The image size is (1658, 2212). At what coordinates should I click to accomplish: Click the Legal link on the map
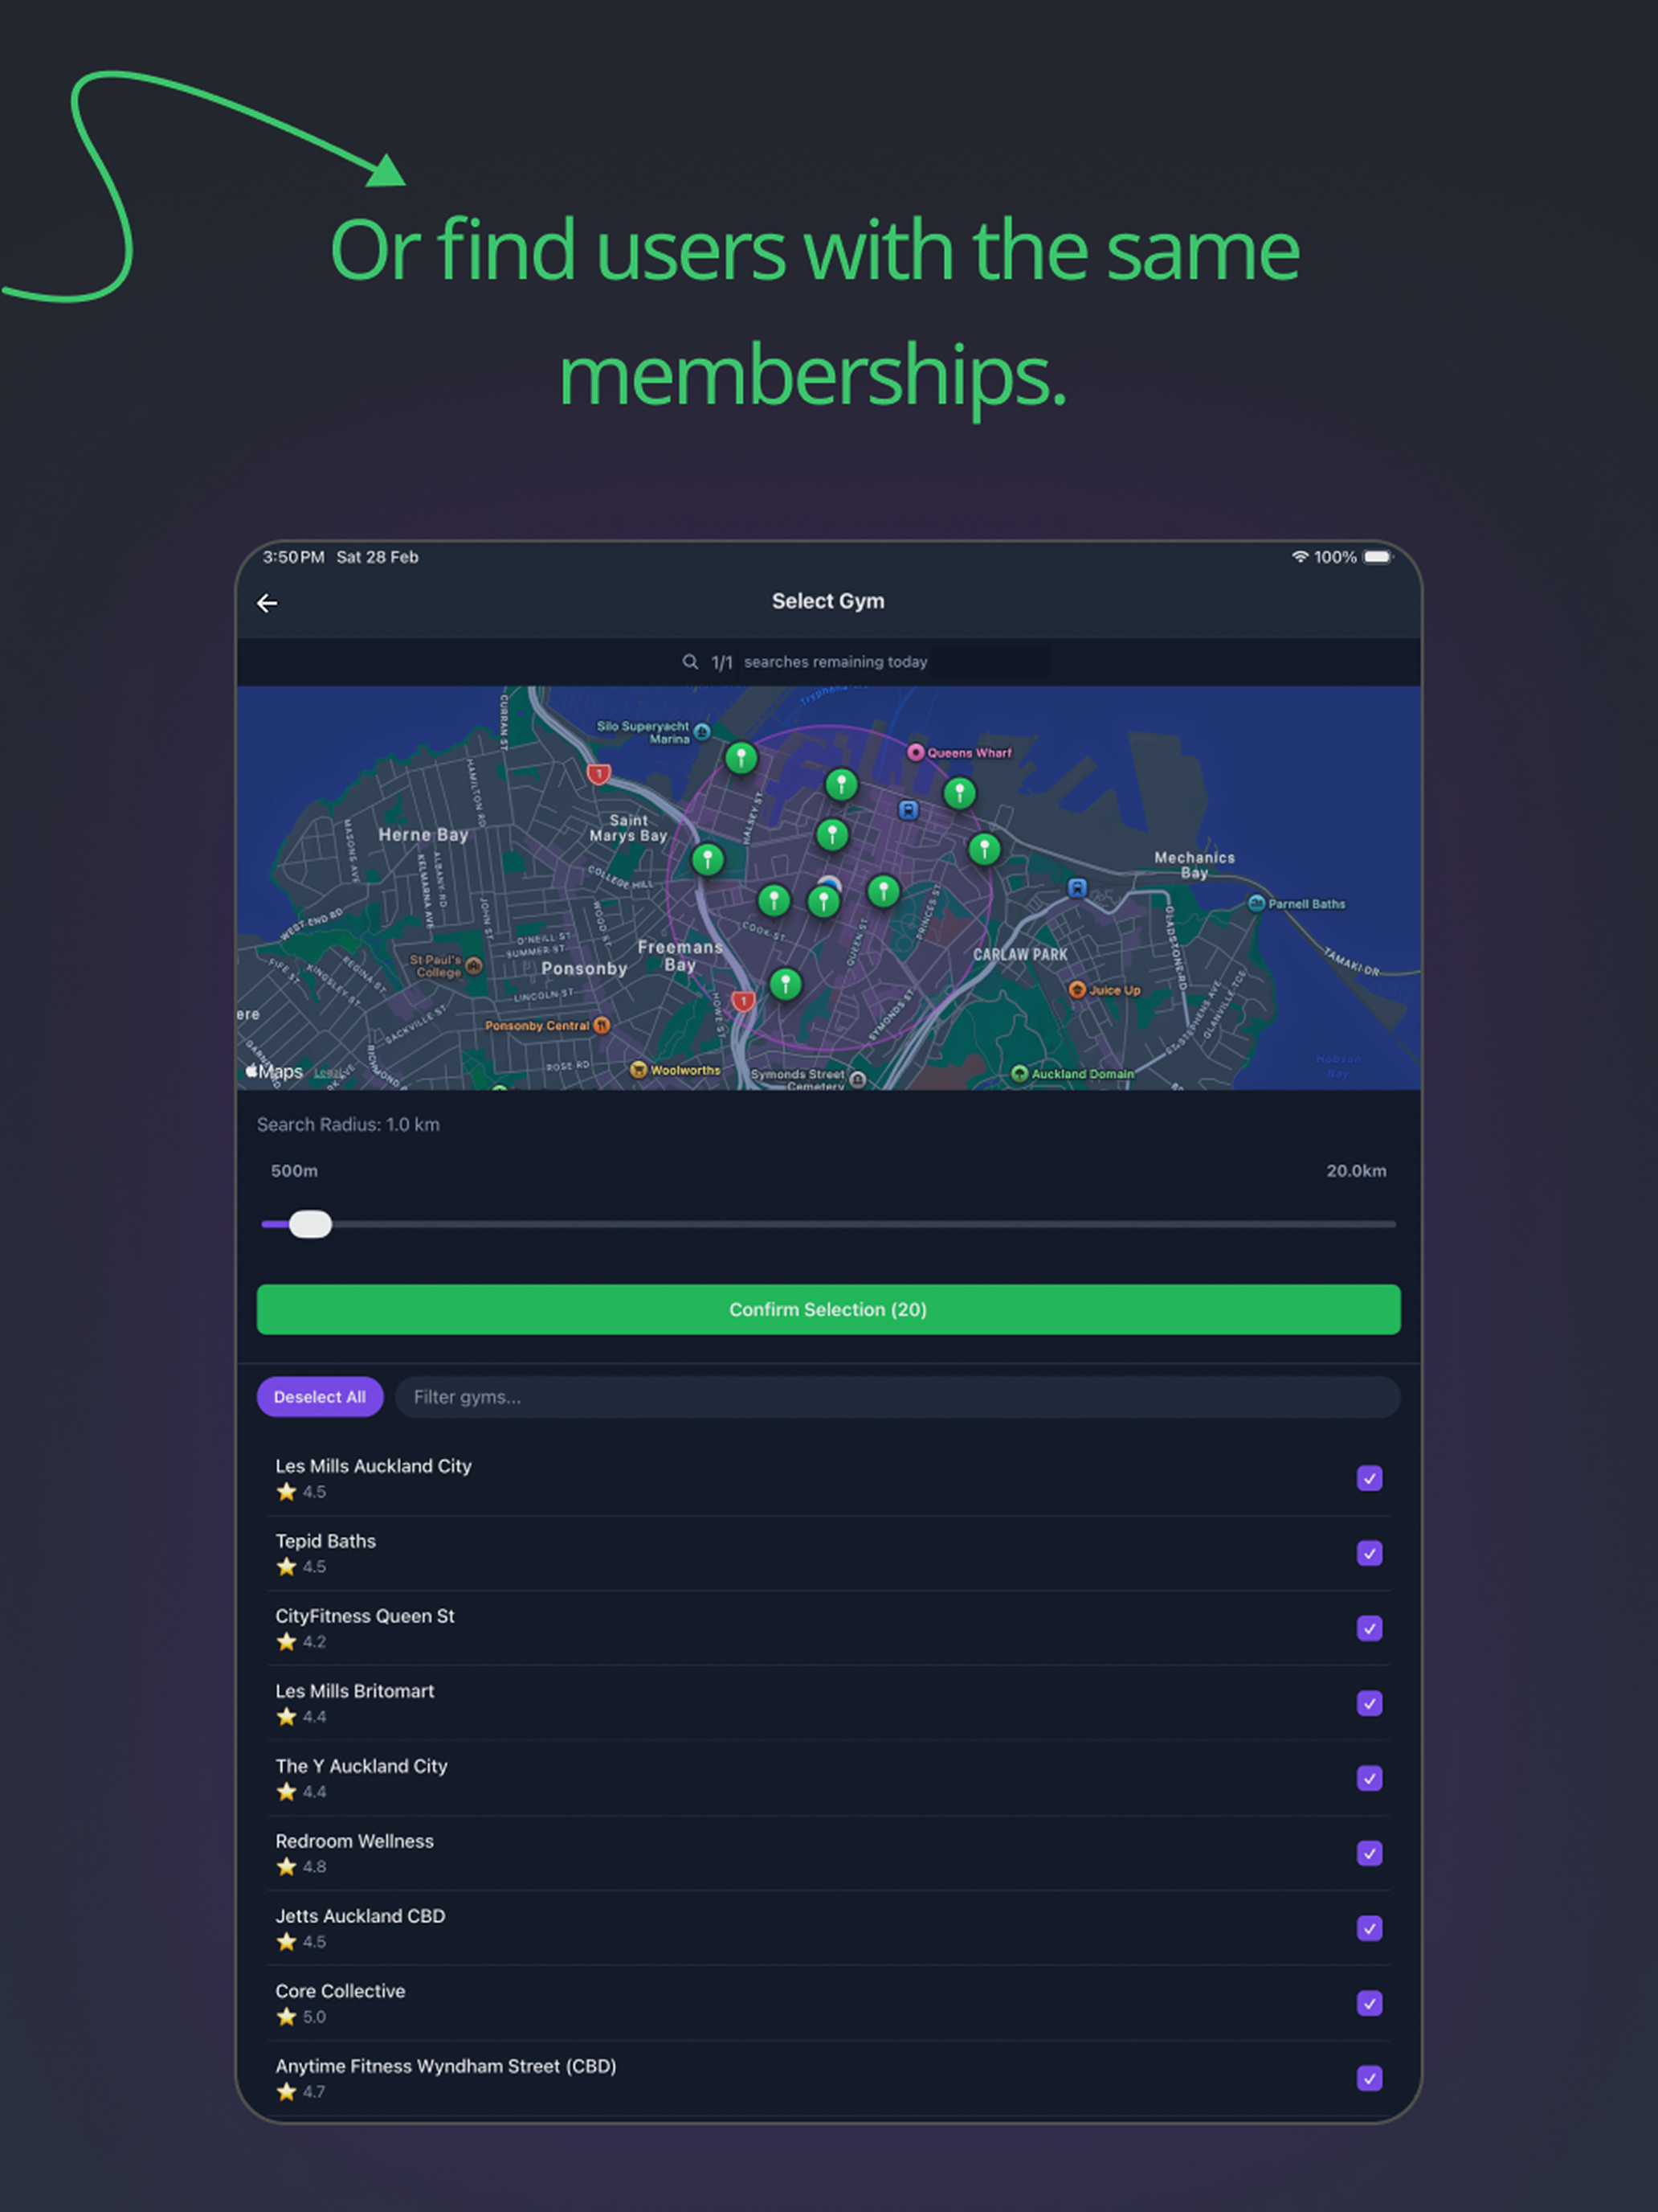(331, 1073)
